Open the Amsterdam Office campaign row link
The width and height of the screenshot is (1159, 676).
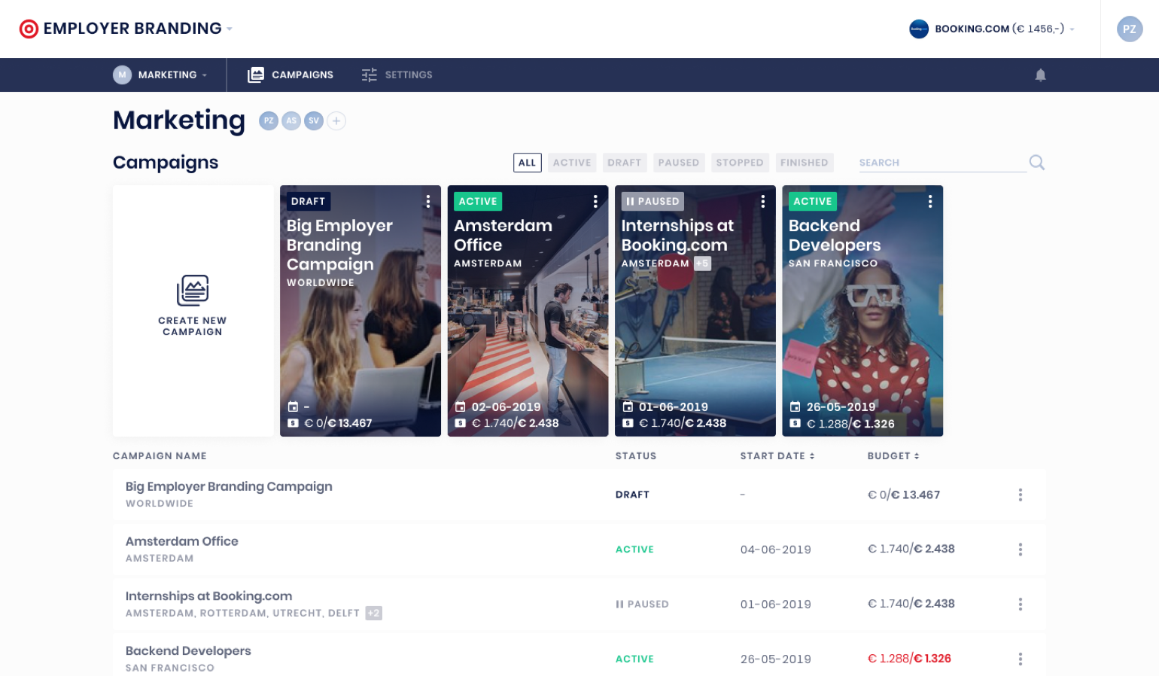tap(181, 541)
